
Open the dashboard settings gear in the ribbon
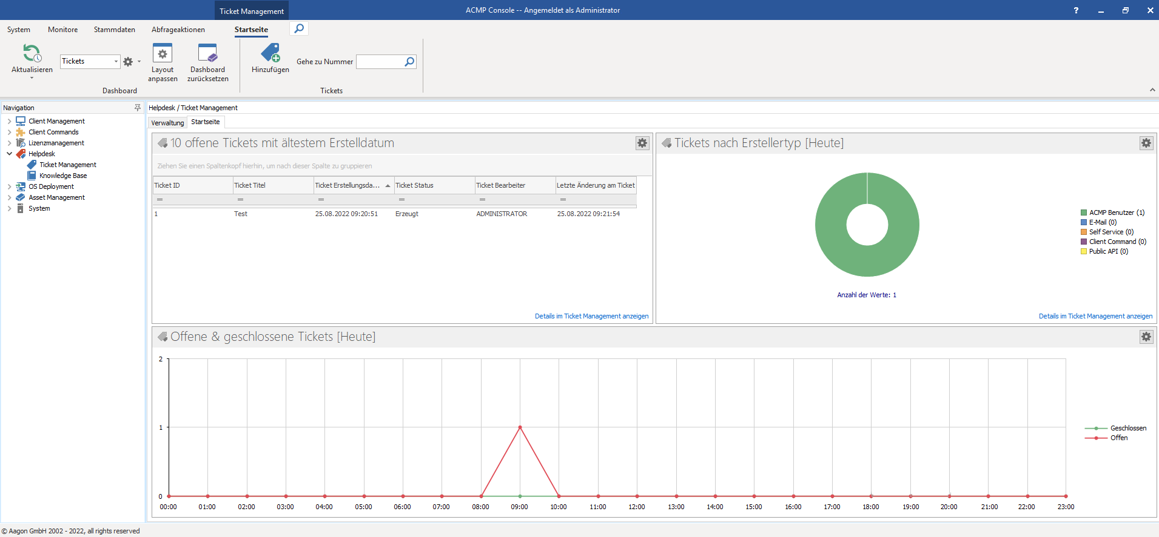pyautogui.click(x=128, y=62)
